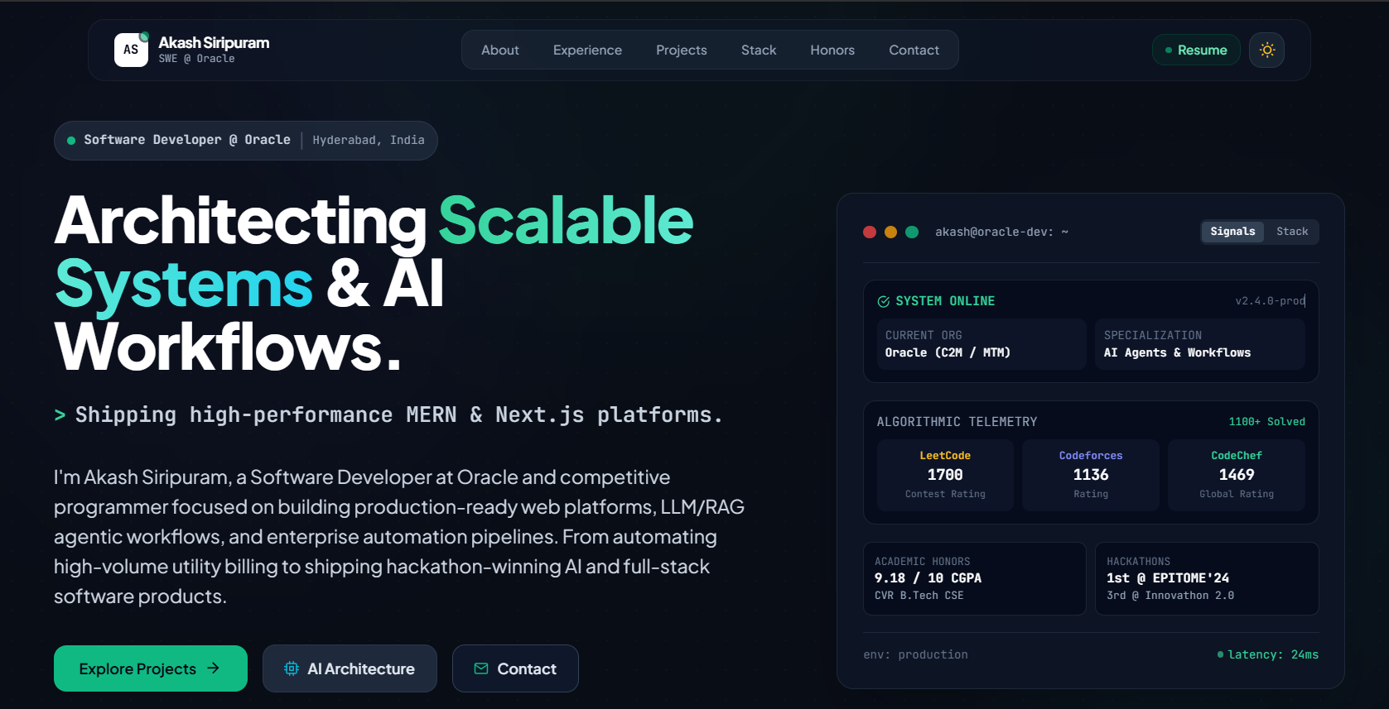The image size is (1389, 709).
Task: Open the Projects nav item
Action: pos(681,50)
